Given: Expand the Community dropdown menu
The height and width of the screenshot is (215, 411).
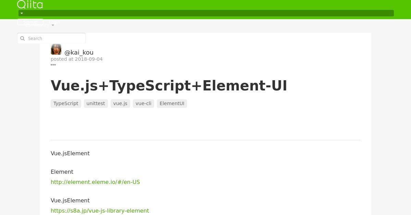Looking at the screenshot, I should pyautogui.click(x=40, y=25).
